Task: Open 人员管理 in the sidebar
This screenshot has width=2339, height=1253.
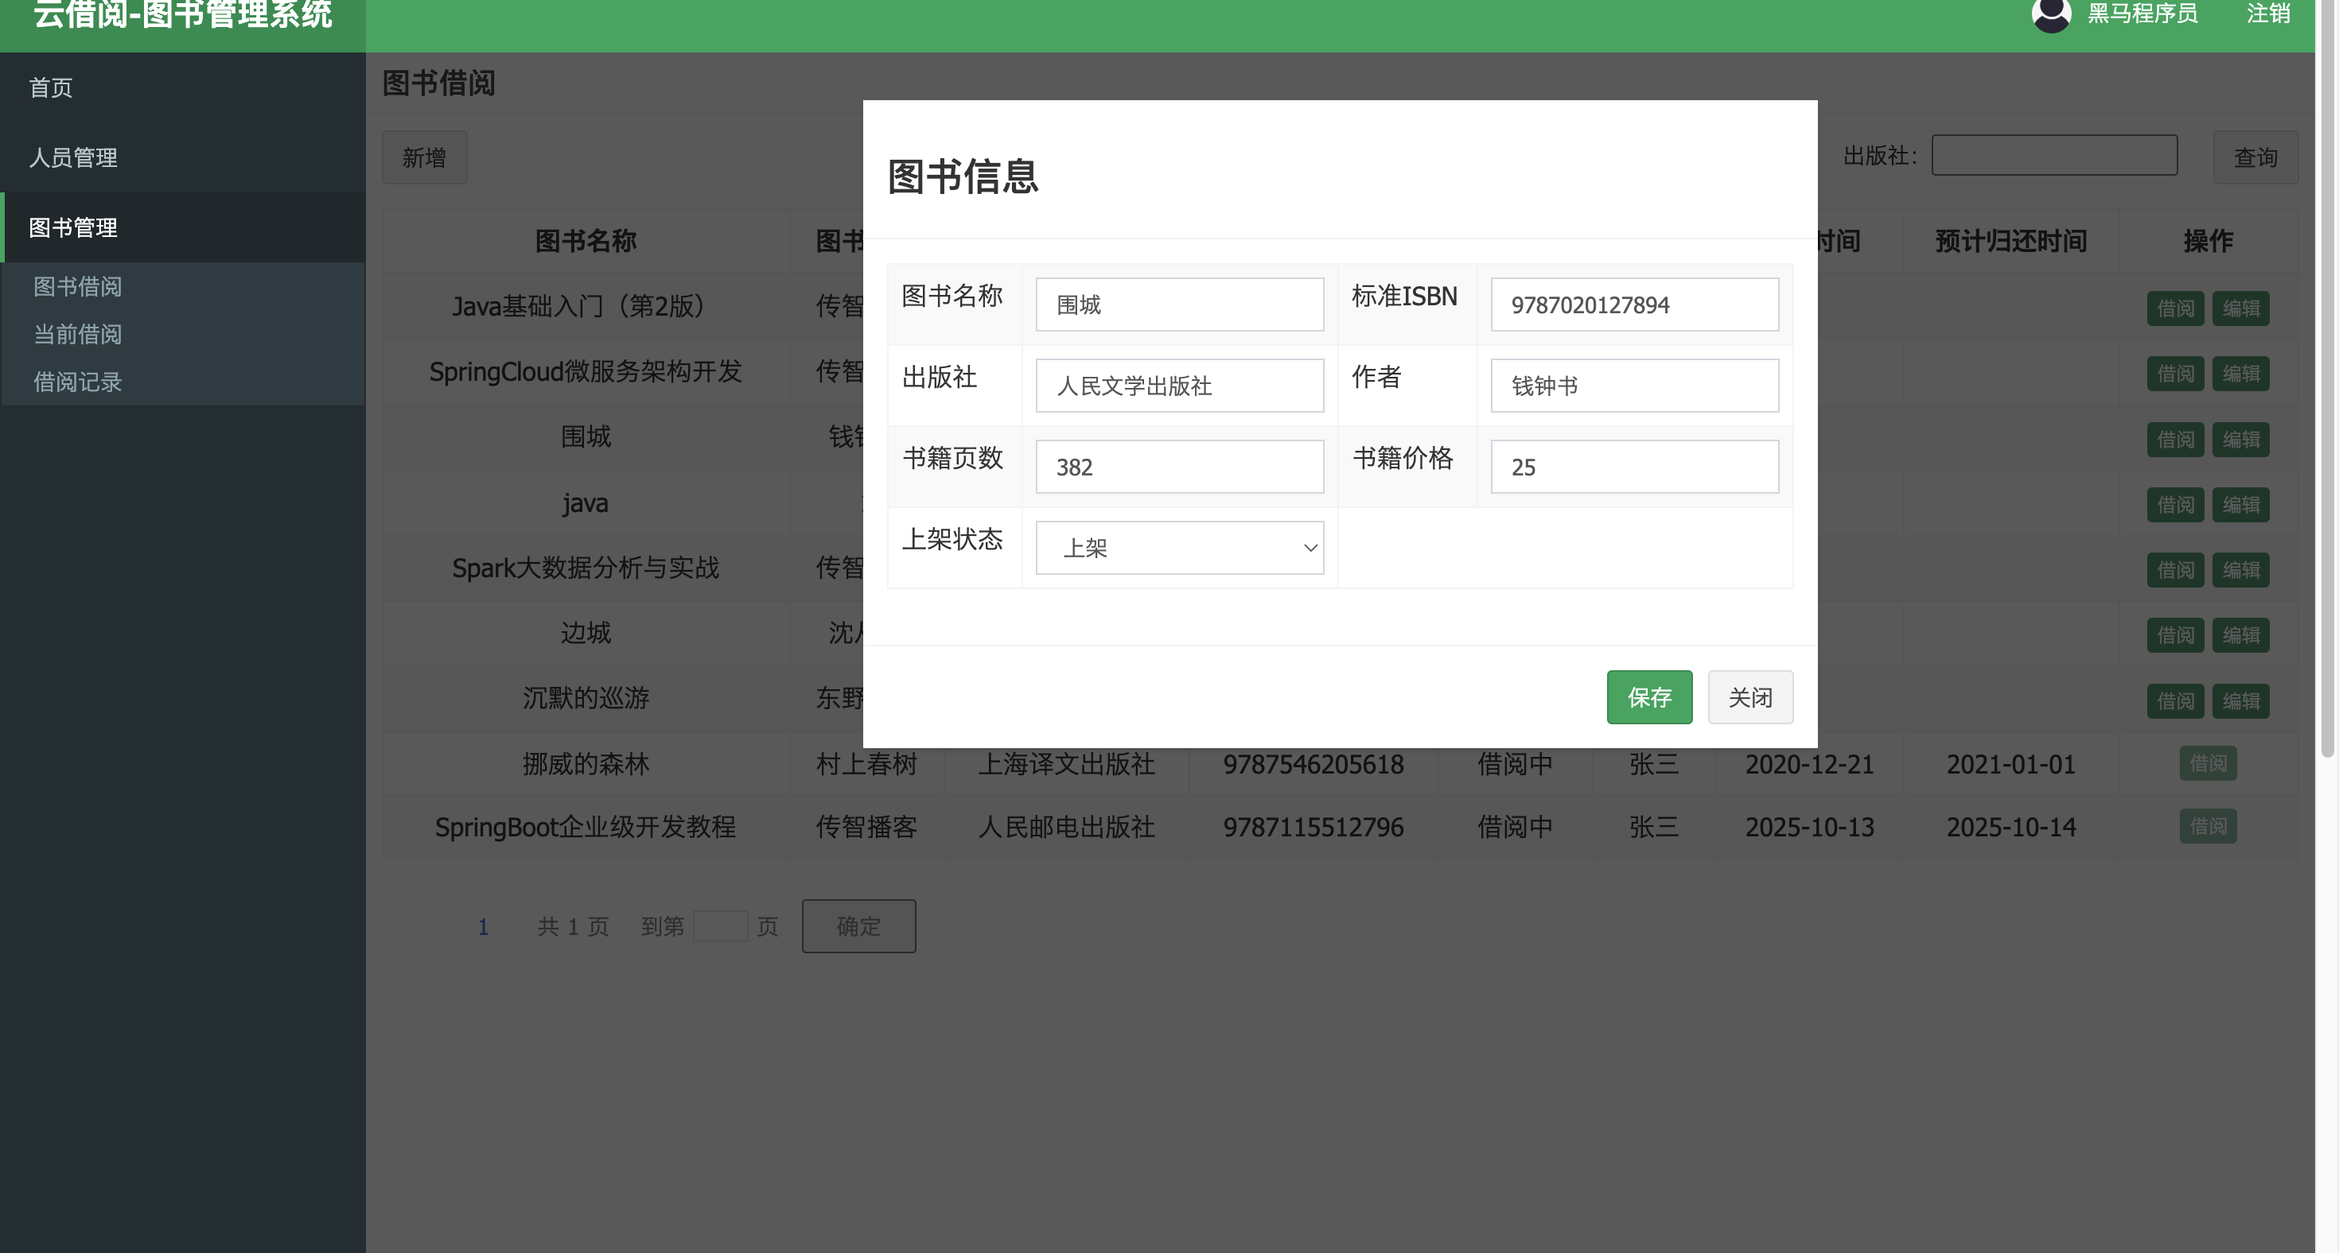Action: (72, 158)
